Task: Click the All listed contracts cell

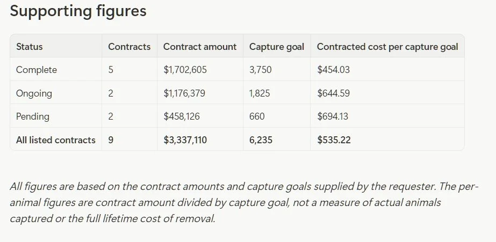Action: (x=56, y=140)
